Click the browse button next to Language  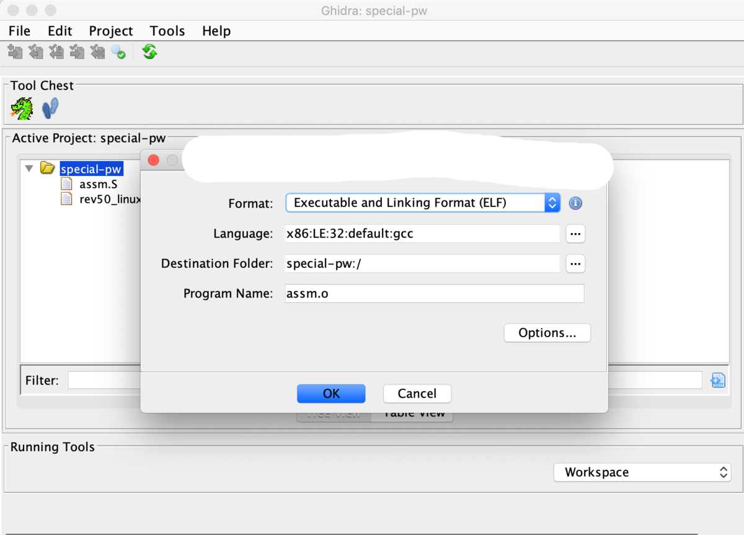point(575,234)
